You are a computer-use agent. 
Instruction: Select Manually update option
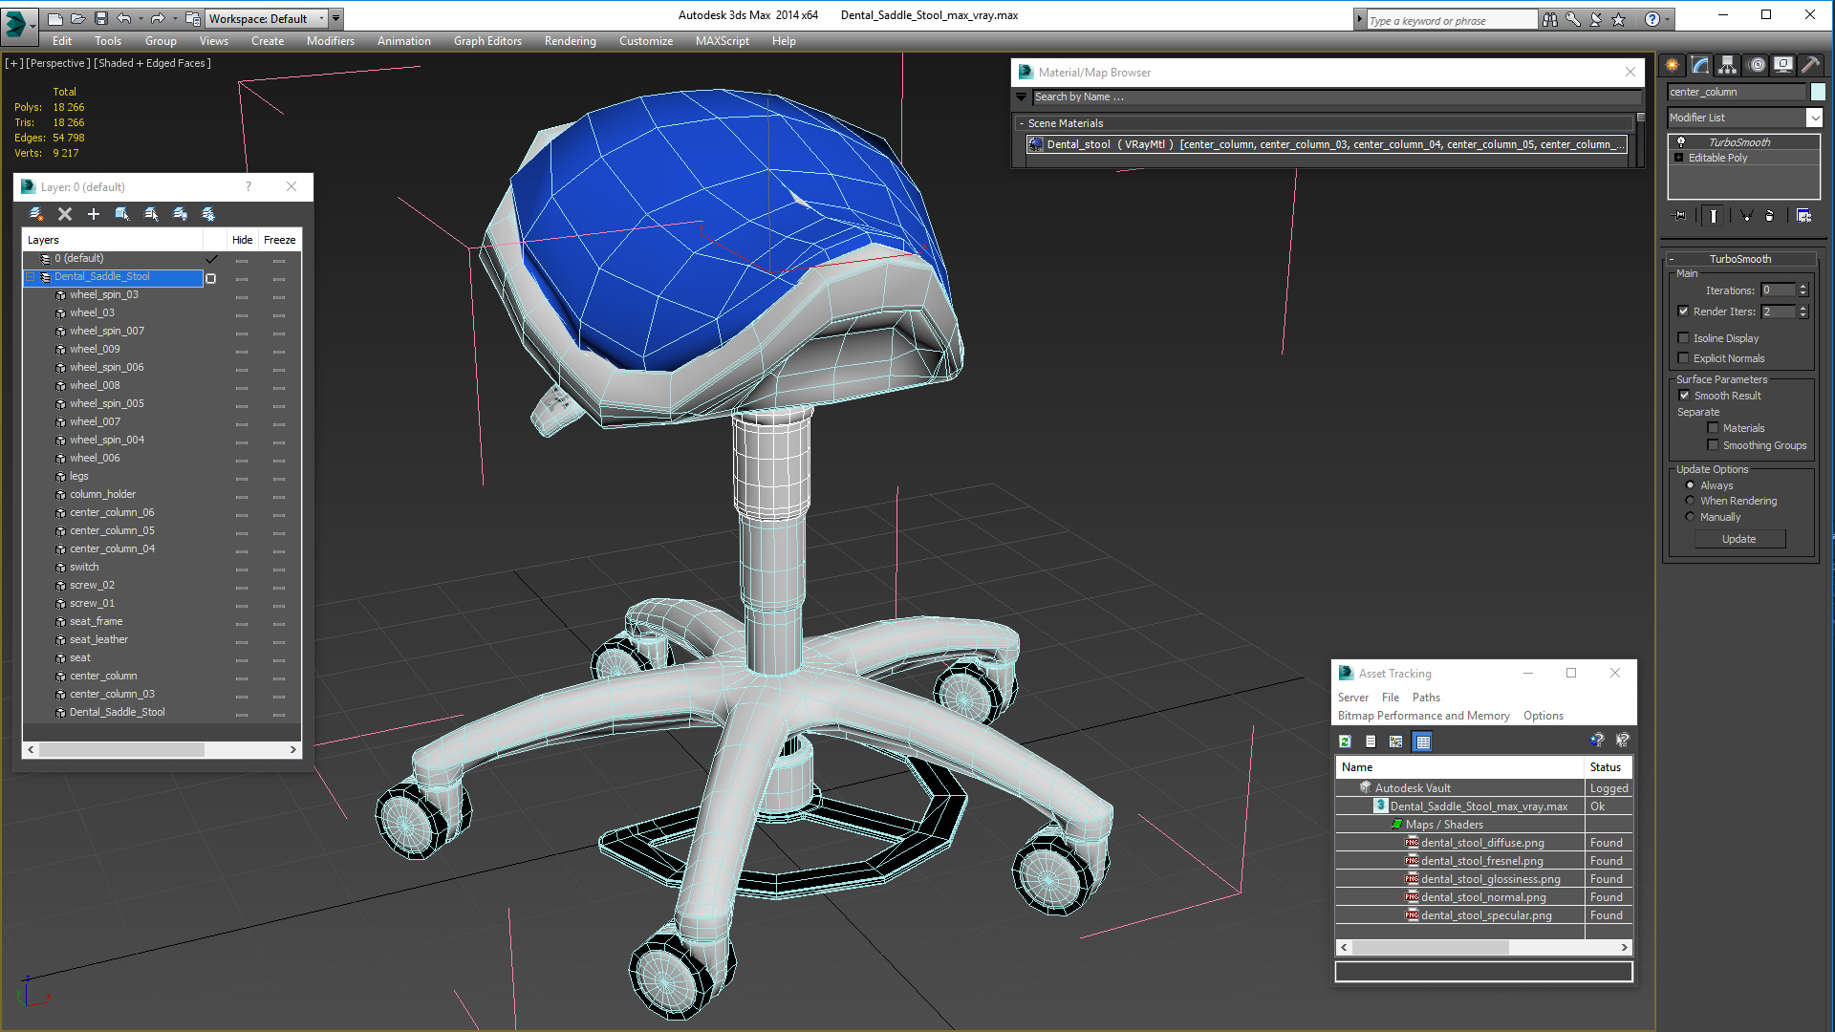(x=1690, y=517)
